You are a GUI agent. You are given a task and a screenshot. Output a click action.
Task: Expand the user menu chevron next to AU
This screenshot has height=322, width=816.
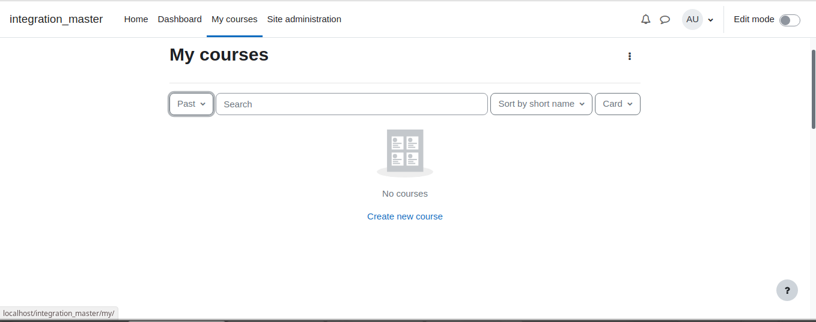[x=711, y=20]
